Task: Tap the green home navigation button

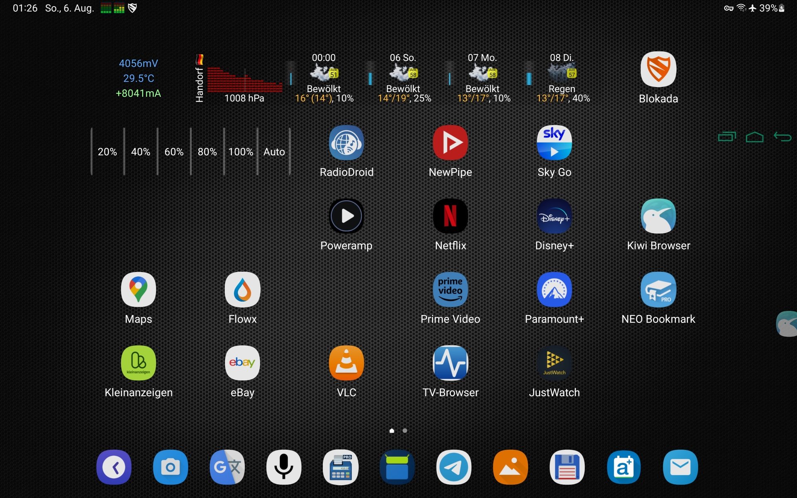Action: click(x=755, y=137)
